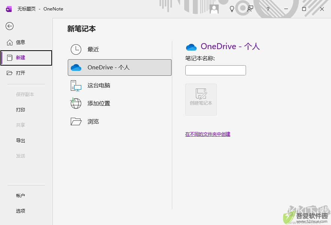
Task: Click the 最近 text label
Action: [x=93, y=49]
